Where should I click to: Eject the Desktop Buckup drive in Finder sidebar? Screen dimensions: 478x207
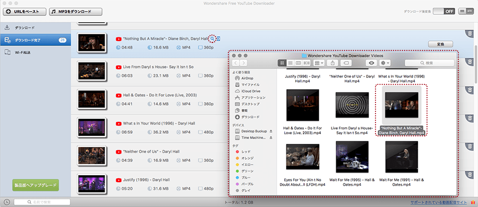pyautogui.click(x=271, y=131)
